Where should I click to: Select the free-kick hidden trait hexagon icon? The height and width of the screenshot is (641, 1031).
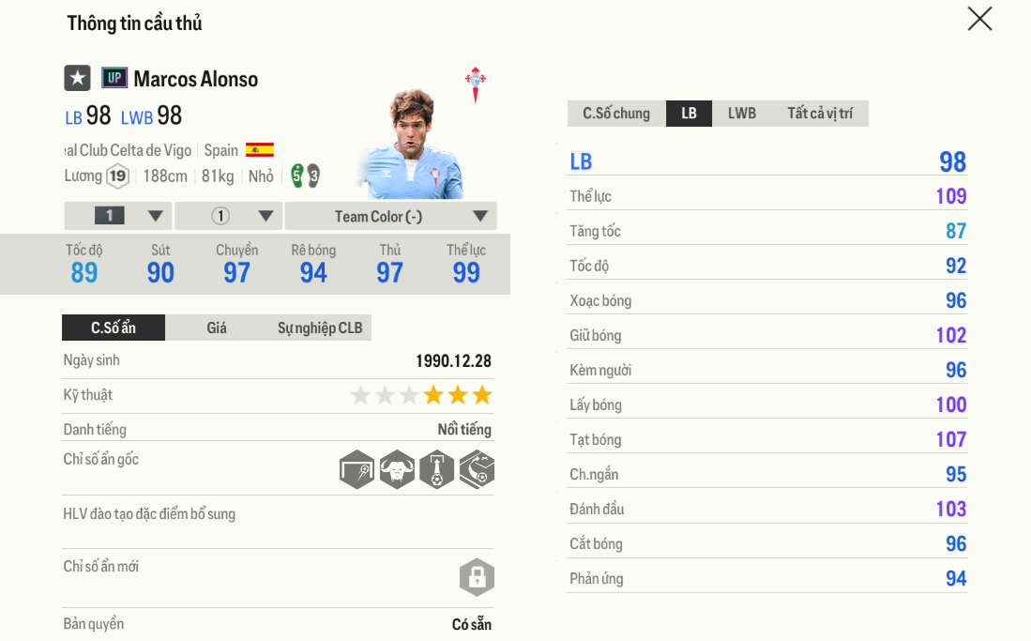(x=357, y=469)
